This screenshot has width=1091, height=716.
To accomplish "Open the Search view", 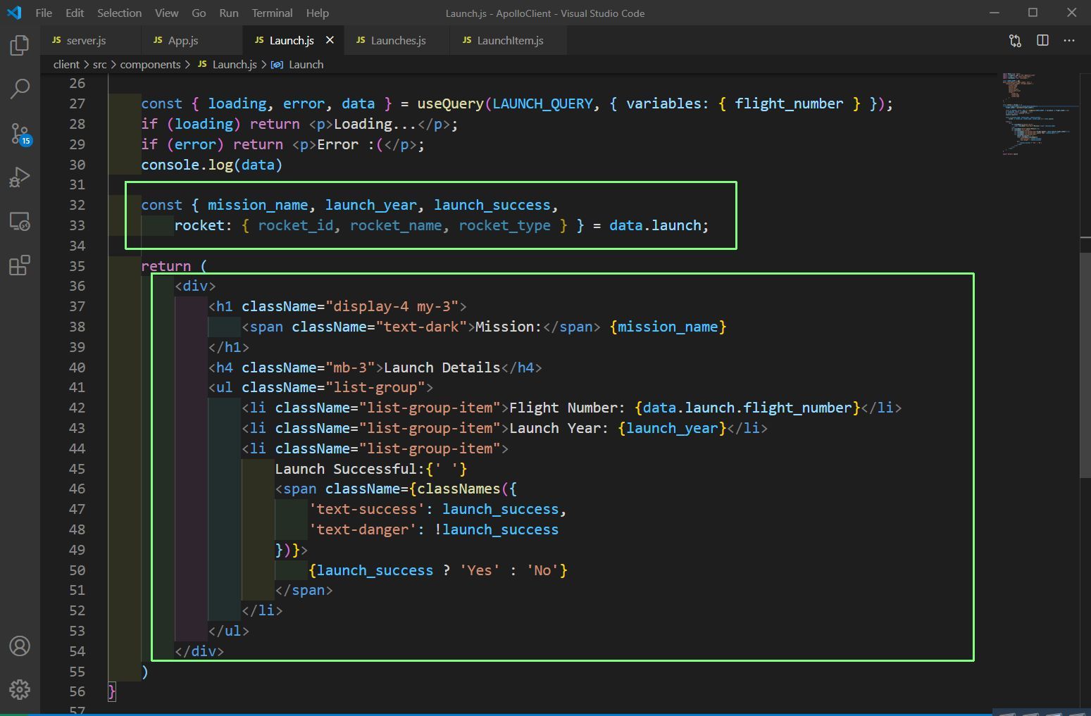I will (x=20, y=89).
